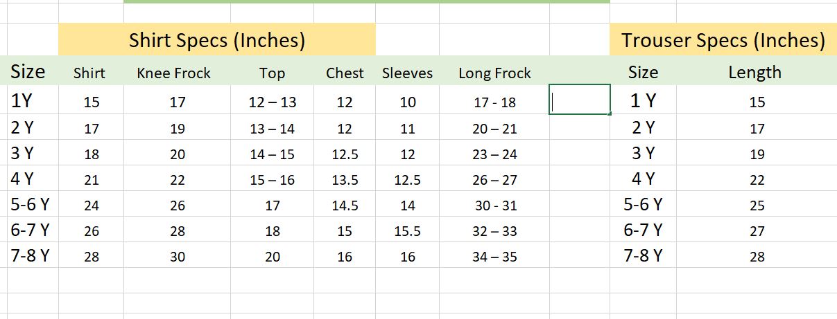The height and width of the screenshot is (319, 837).
Task: Click the Long Frock cell reading 23 – 24
Action: (494, 154)
